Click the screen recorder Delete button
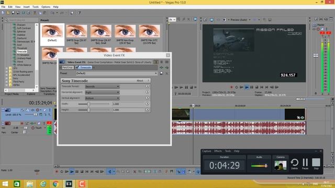Screen dimensions: 335x188 click(x=294, y=164)
